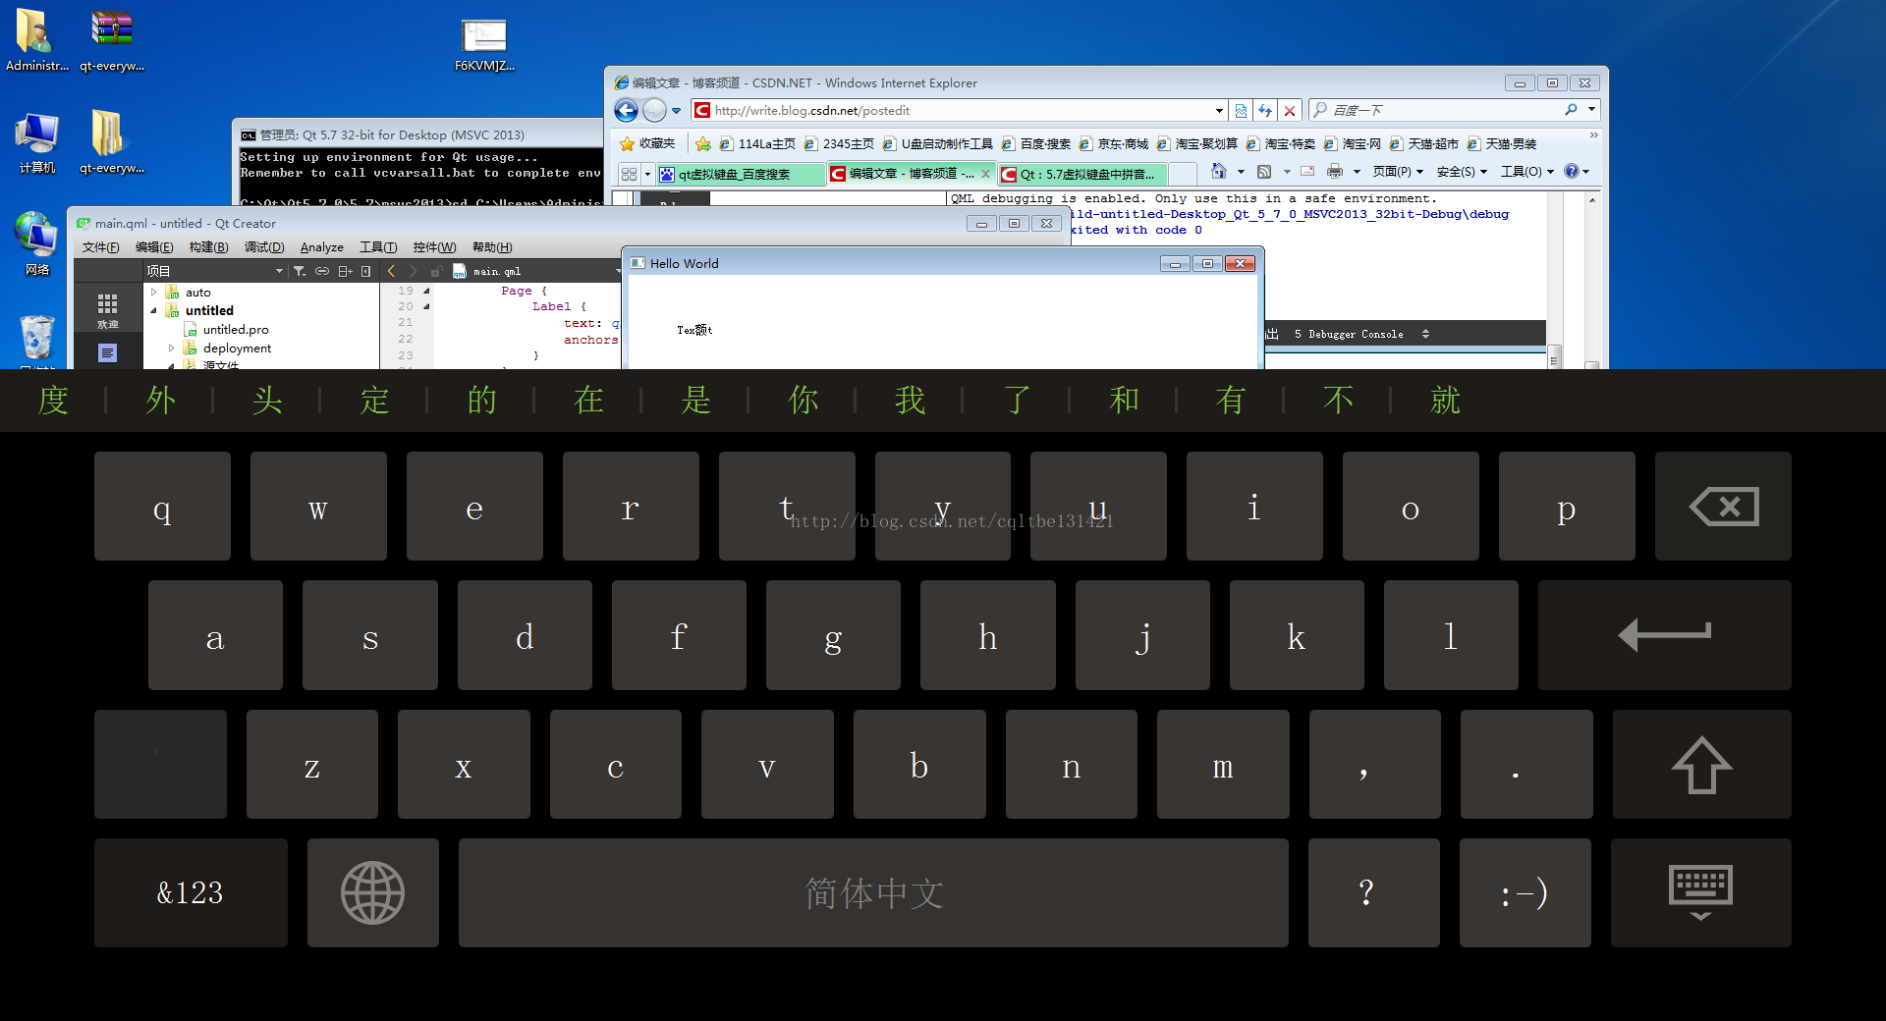Open the Debugger Console output pane selector
The height and width of the screenshot is (1021, 1886).
click(x=1349, y=335)
